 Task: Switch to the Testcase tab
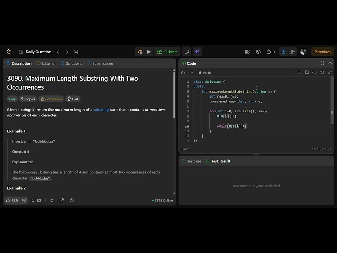pyautogui.click(x=192, y=161)
